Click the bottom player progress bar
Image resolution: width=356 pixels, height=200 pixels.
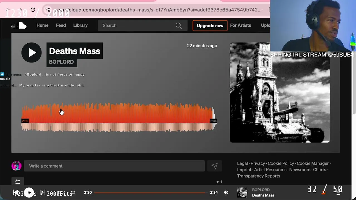150,192
